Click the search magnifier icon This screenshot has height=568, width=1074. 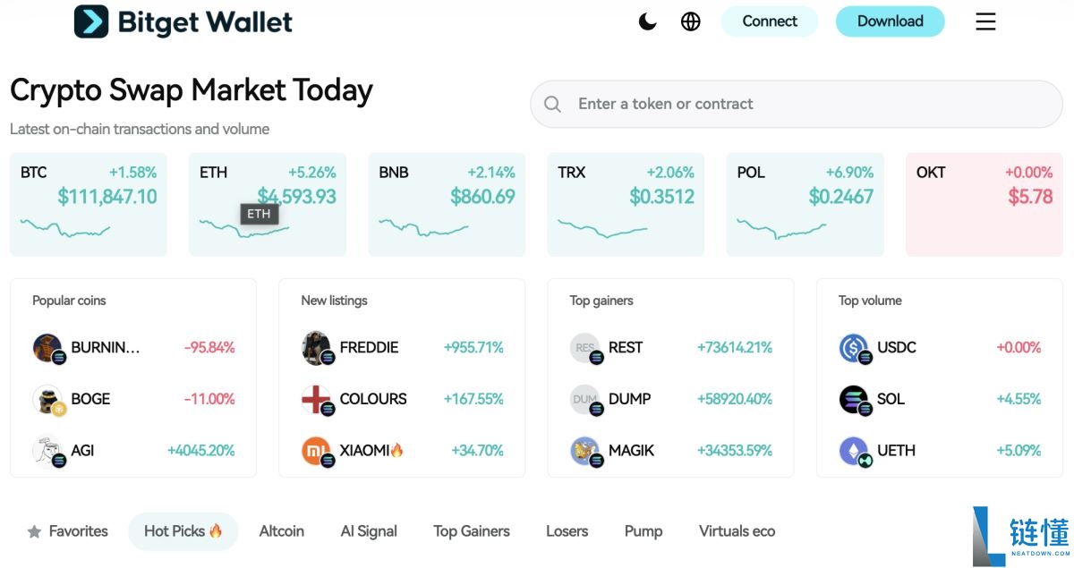click(553, 105)
